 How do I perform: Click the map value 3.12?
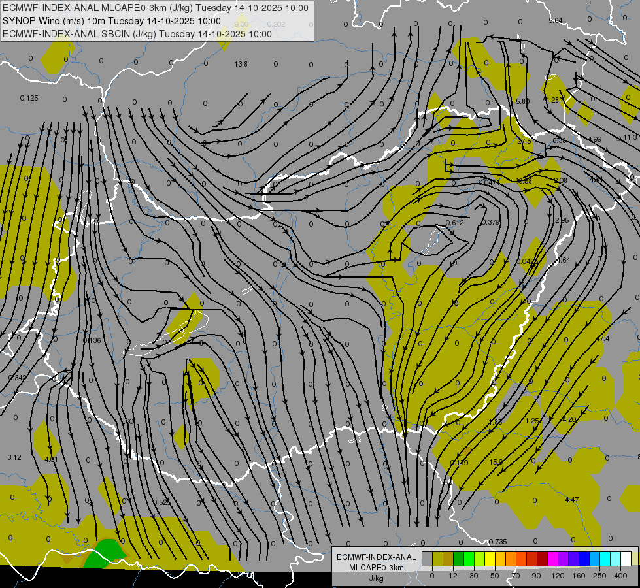pos(14,457)
